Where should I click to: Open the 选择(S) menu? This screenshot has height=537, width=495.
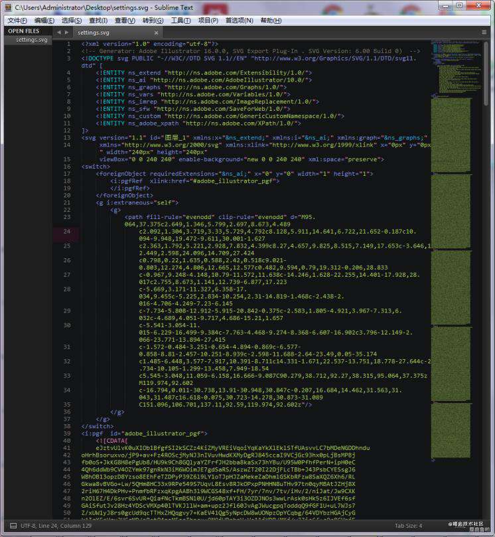(72, 21)
